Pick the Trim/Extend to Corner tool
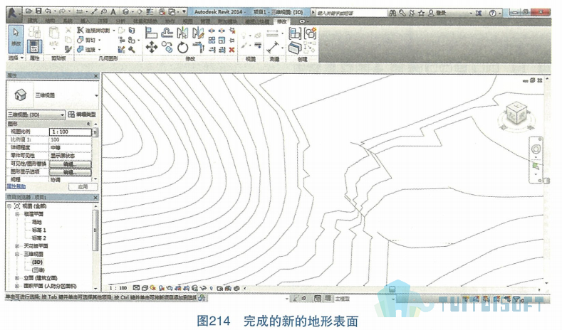Screen dimensions: 562x330 click(x=198, y=47)
